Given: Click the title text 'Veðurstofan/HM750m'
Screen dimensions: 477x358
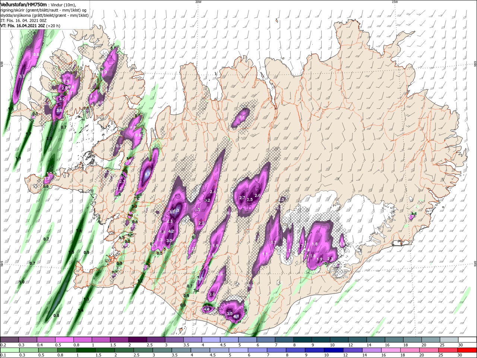Looking at the screenshot, I should click(x=23, y=4).
